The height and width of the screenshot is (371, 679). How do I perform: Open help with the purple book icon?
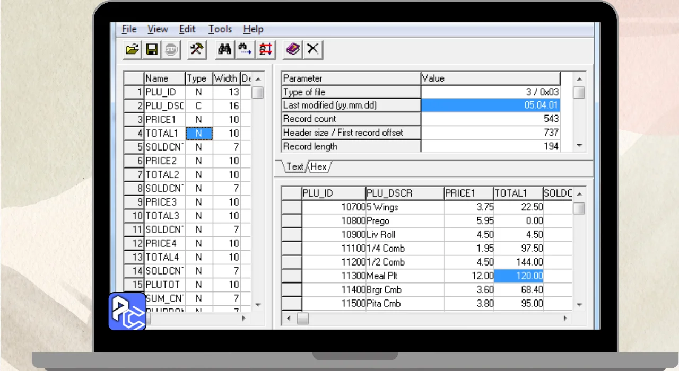tap(293, 50)
